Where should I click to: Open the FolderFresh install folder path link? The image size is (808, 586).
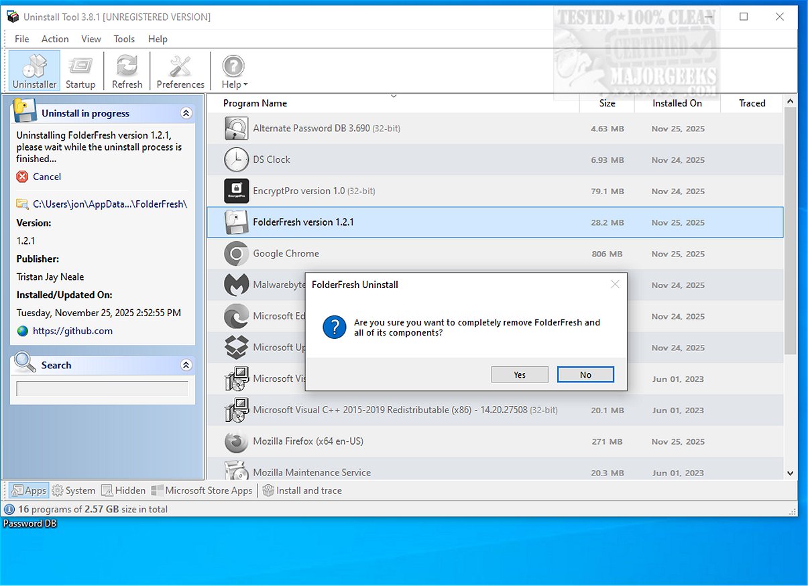click(x=110, y=204)
